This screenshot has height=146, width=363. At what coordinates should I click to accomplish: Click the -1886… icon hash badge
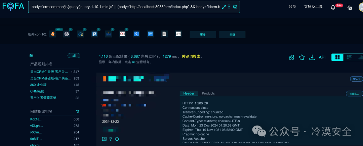click(x=354, y=94)
